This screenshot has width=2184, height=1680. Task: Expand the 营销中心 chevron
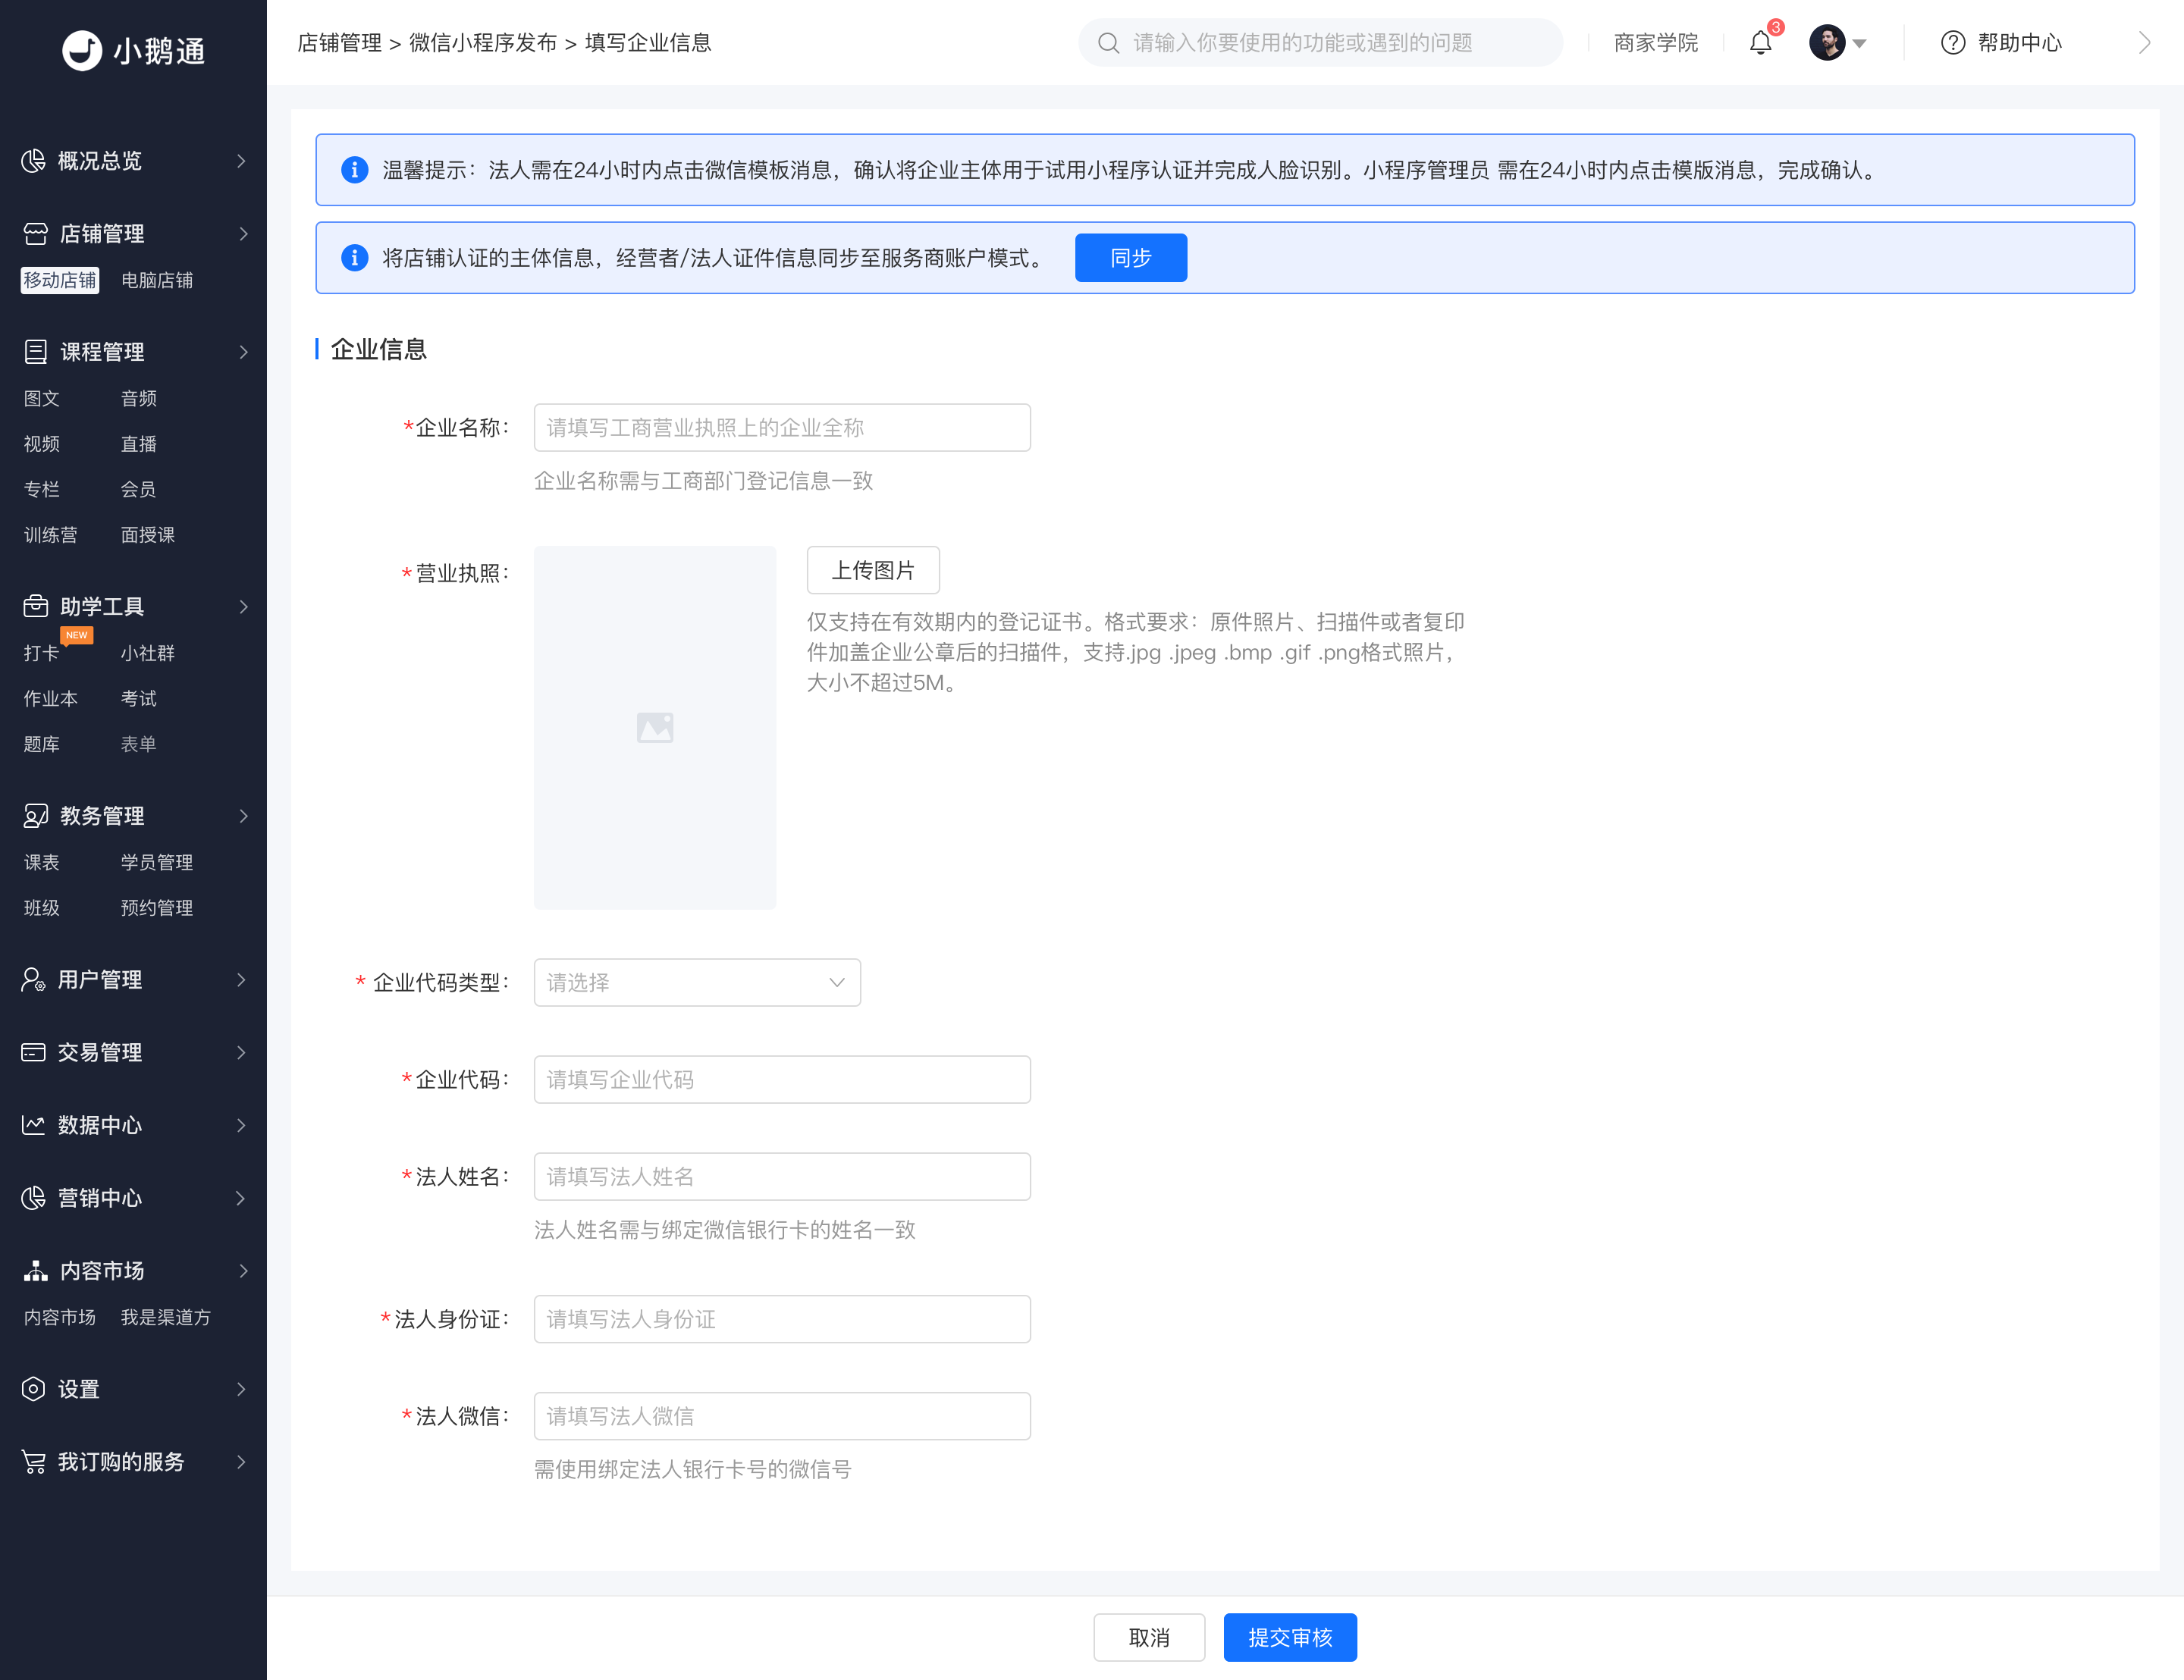tap(241, 1198)
